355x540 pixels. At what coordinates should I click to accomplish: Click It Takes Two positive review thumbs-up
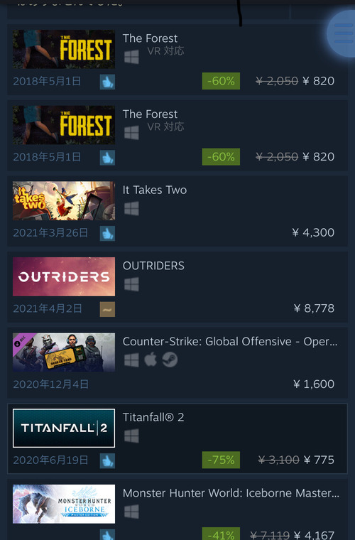pos(107,234)
